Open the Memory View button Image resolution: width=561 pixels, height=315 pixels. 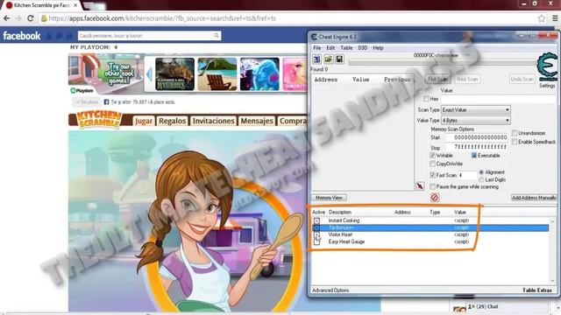329,198
